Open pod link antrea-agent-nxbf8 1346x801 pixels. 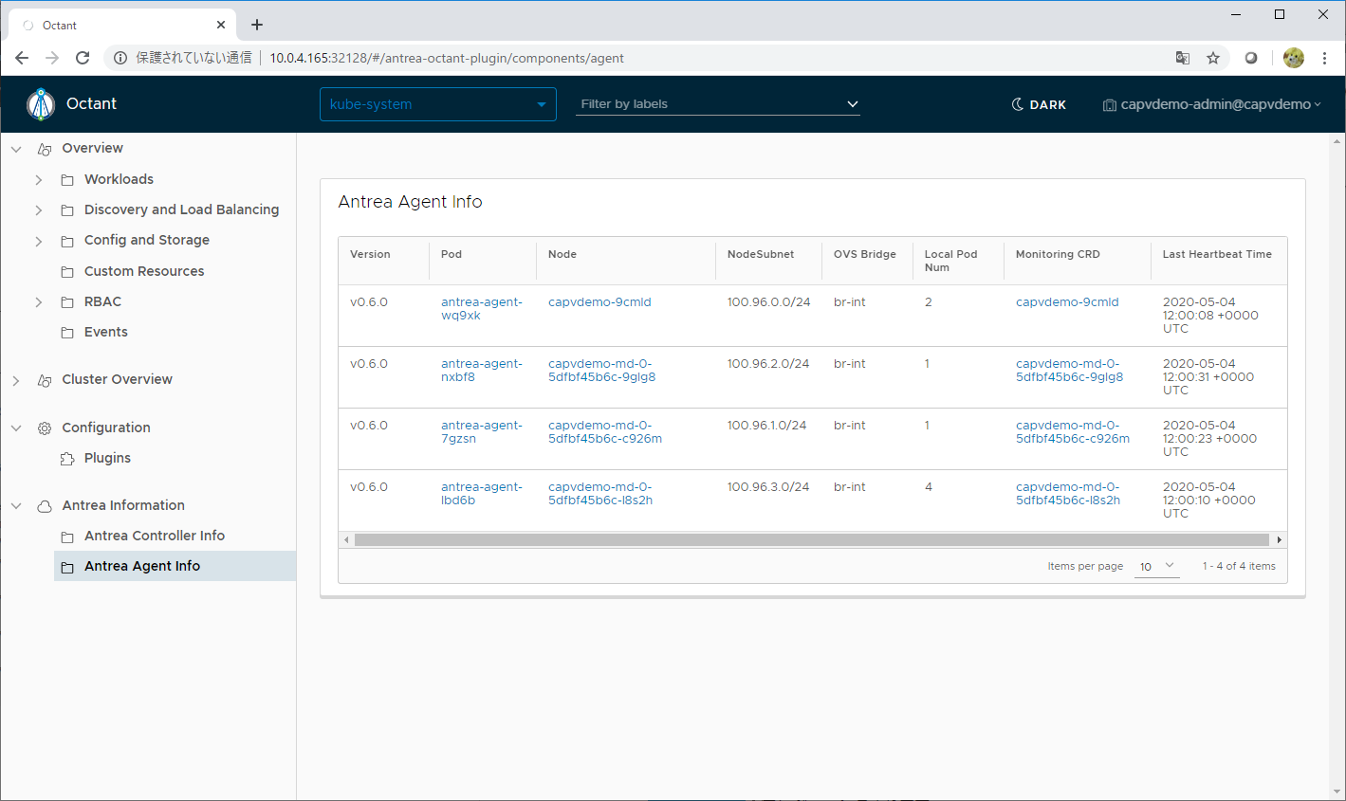482,371
